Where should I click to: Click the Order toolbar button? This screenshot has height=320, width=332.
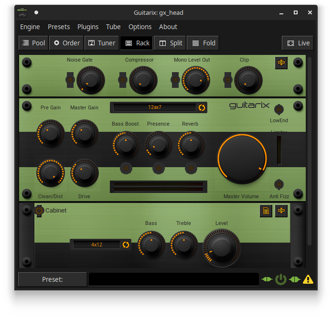point(66,43)
